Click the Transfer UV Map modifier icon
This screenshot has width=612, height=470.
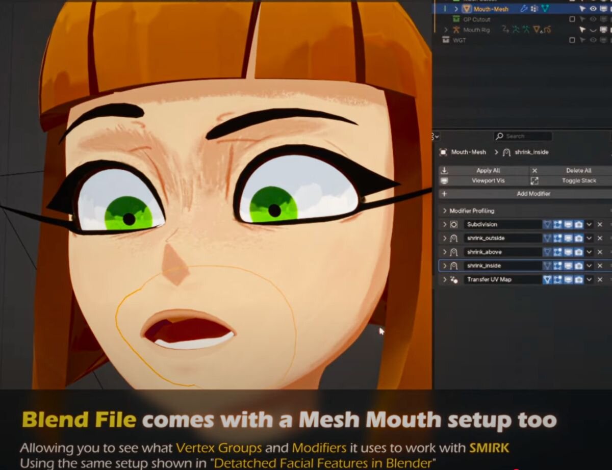[454, 279]
